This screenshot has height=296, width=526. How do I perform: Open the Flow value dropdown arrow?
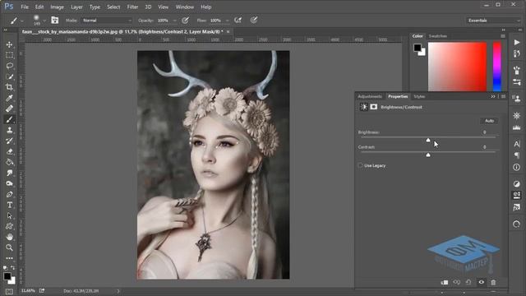coord(227,21)
